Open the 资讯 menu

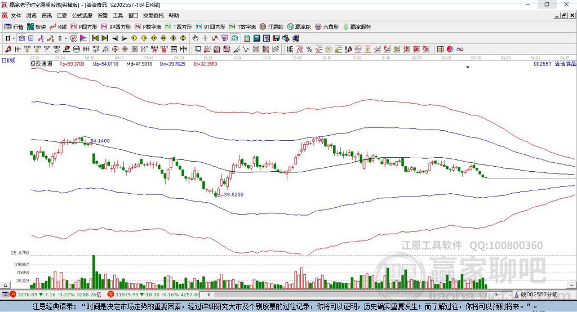click(47, 15)
